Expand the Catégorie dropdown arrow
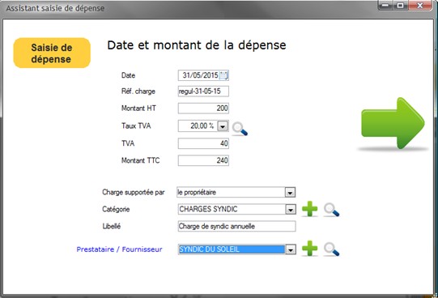 point(291,210)
